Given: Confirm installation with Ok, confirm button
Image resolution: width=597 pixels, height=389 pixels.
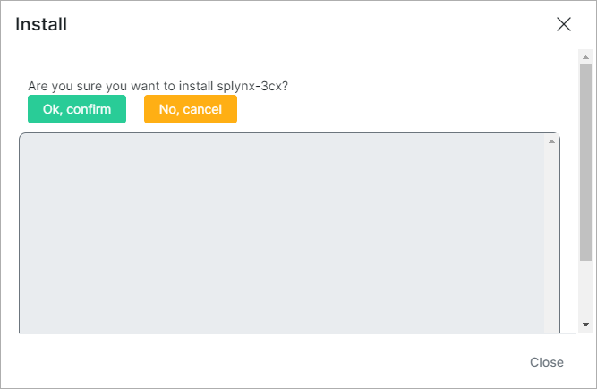Looking at the screenshot, I should [x=77, y=109].
